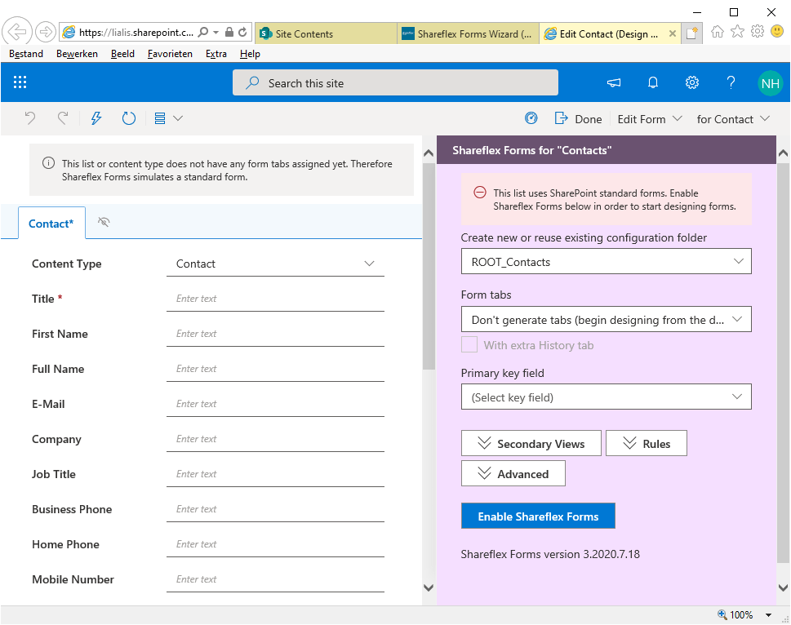Viewport: 791px width, 625px height.
Task: Click the Search this site box
Action: 395,82
